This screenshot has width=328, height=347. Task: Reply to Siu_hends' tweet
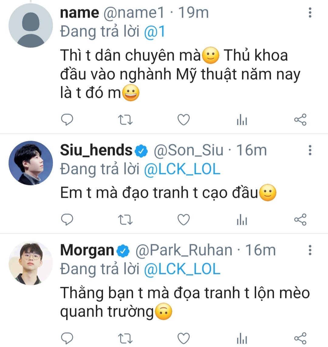click(x=67, y=220)
